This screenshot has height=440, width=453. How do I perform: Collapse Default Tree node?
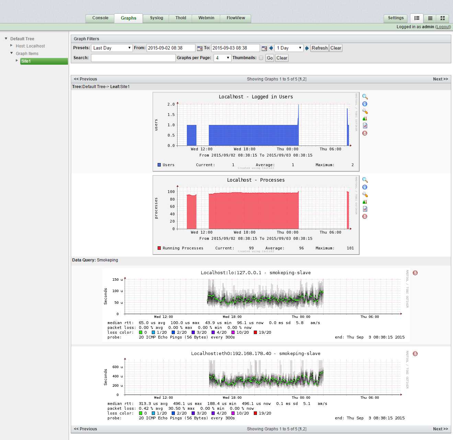(x=6, y=39)
